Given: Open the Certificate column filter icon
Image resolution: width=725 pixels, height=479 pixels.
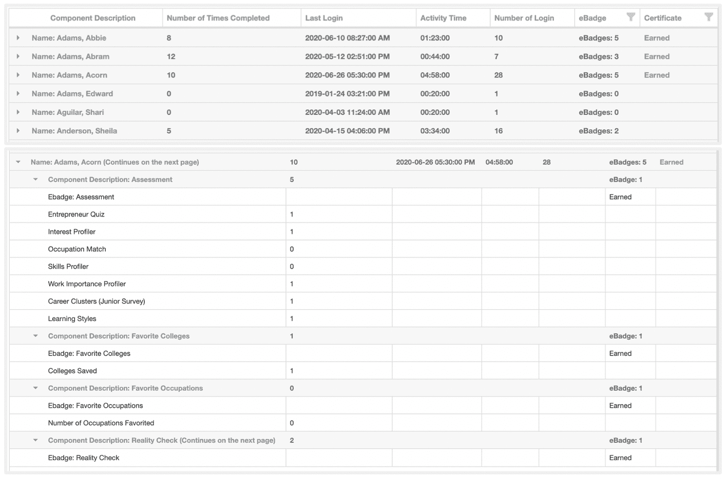Looking at the screenshot, I should (709, 17).
